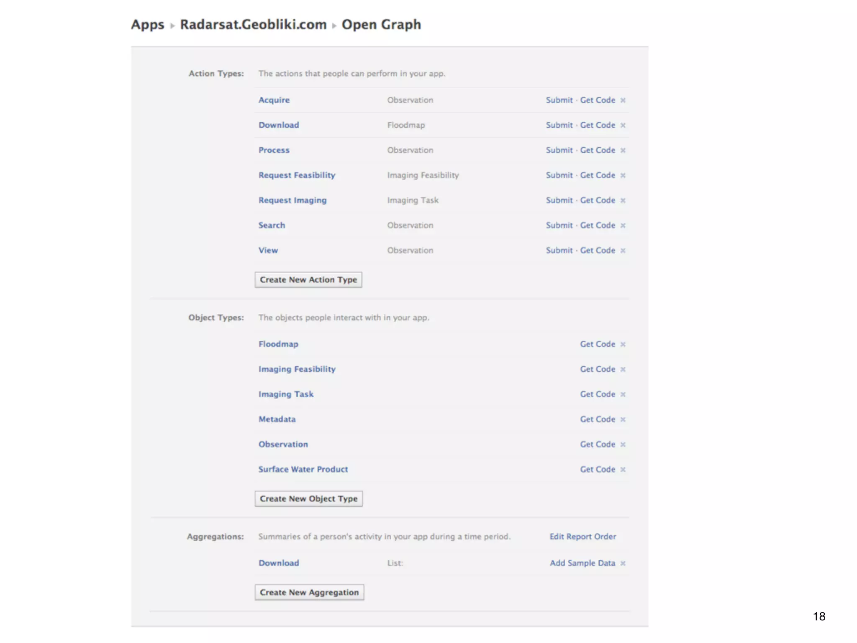Get Code for the Search action
The width and height of the screenshot is (857, 643).
coord(597,225)
